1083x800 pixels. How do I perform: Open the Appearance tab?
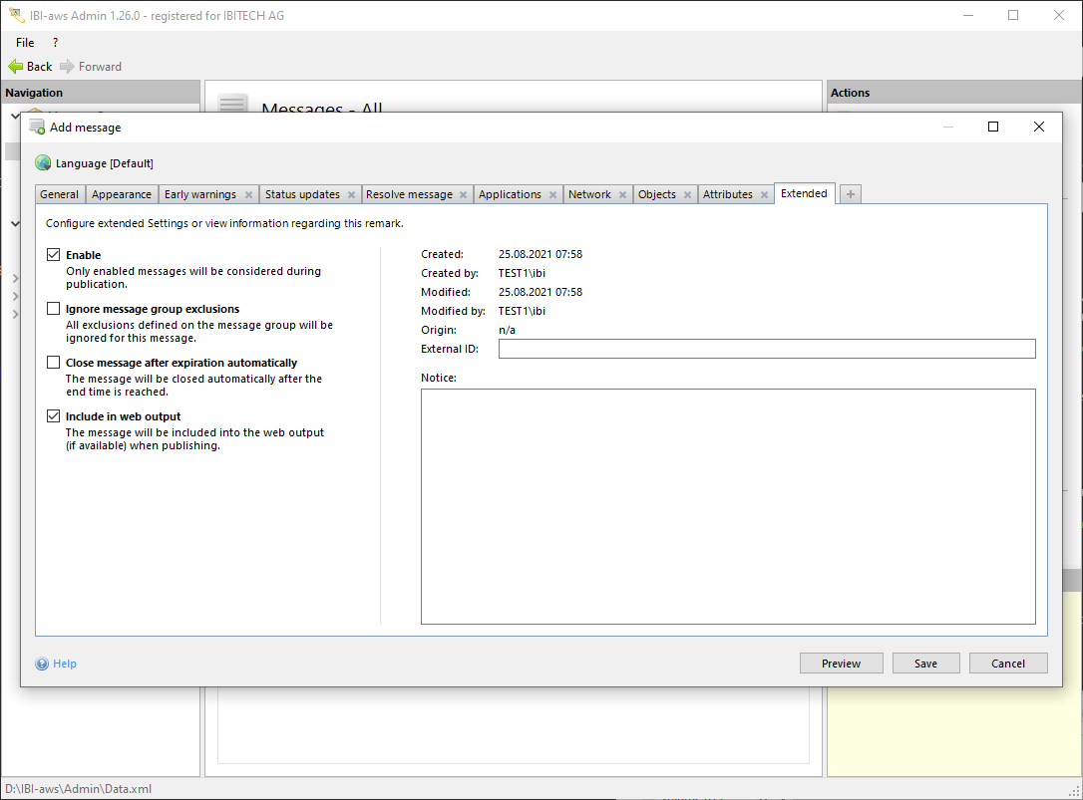pos(122,194)
